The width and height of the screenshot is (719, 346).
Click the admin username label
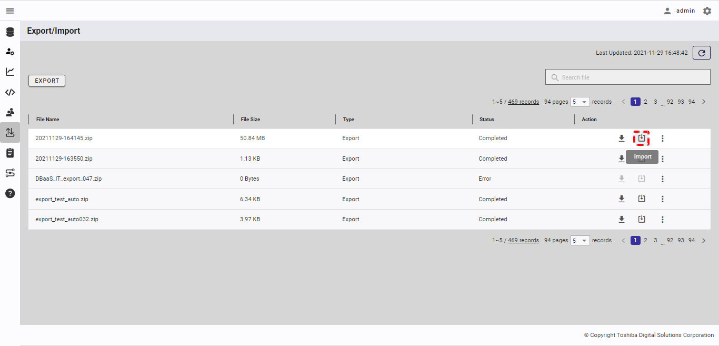pyautogui.click(x=686, y=11)
